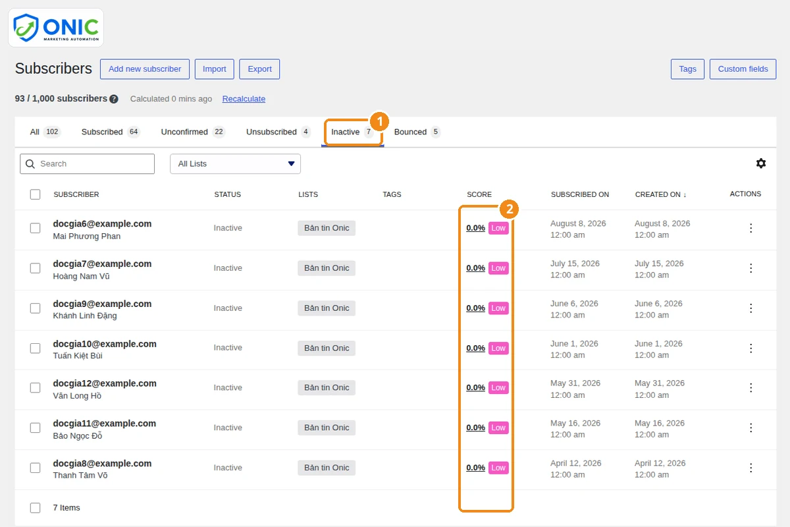This screenshot has width=790, height=527.
Task: Switch to the All tab
Action: pyautogui.click(x=45, y=132)
